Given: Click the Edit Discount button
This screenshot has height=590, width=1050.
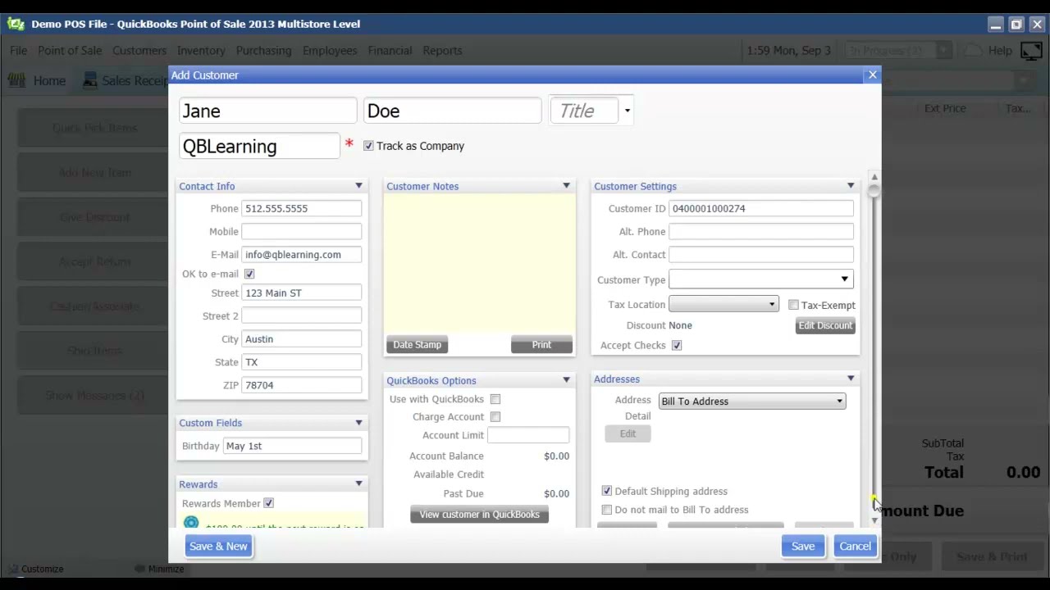Looking at the screenshot, I should tap(825, 325).
